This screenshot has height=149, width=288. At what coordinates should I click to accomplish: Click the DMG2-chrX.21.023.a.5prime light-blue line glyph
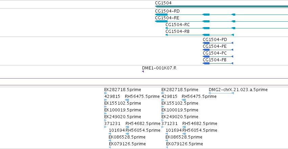221,93
